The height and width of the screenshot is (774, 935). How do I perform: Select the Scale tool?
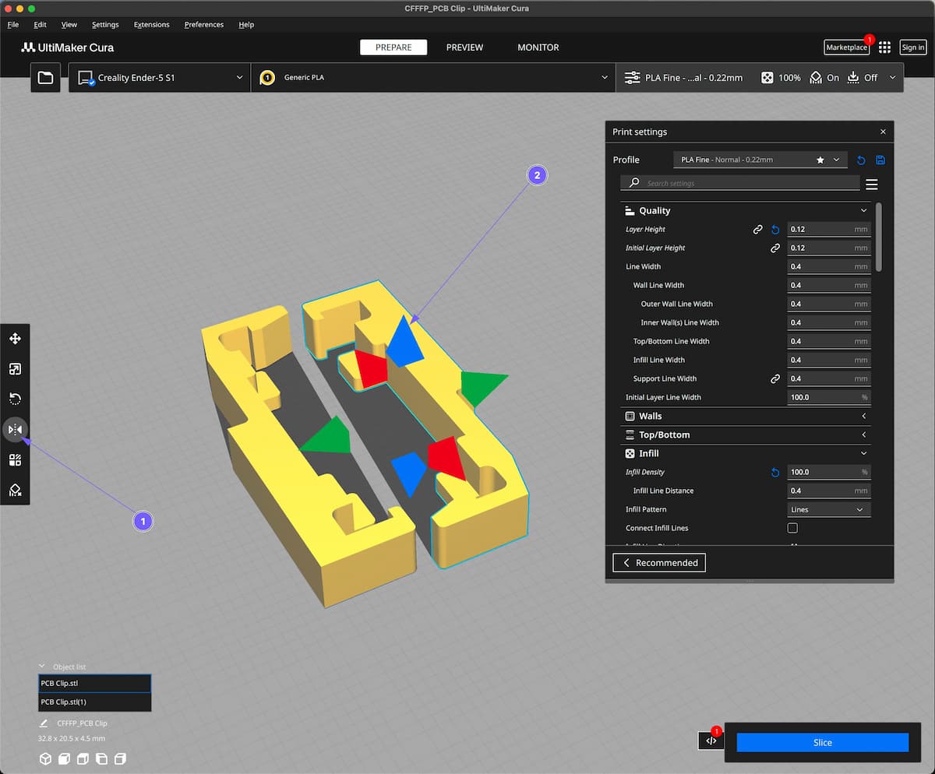(15, 369)
